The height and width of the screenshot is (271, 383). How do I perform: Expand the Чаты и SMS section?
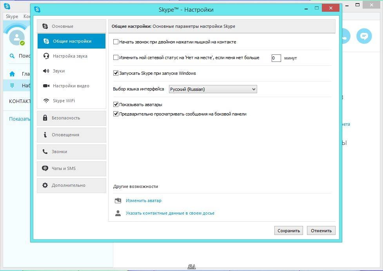(71, 168)
